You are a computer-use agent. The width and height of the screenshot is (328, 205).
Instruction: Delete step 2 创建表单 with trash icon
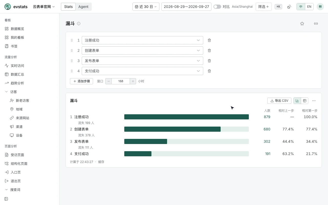coord(209,50)
